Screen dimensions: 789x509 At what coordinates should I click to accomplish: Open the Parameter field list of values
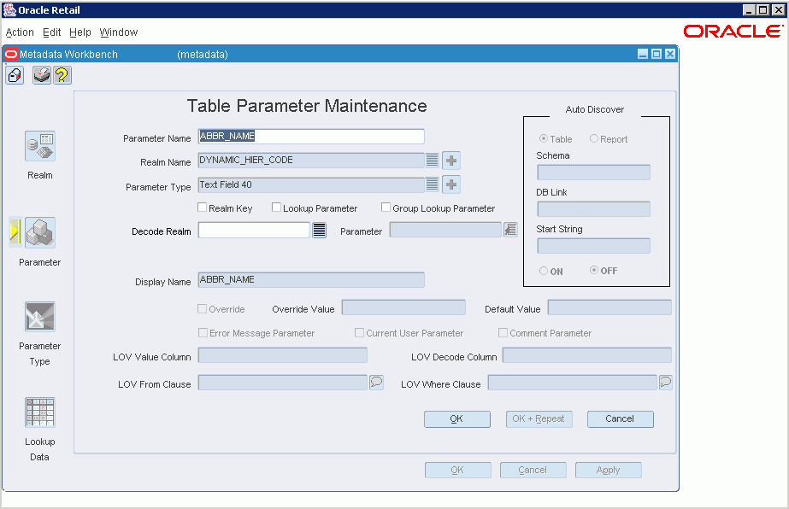coord(510,230)
